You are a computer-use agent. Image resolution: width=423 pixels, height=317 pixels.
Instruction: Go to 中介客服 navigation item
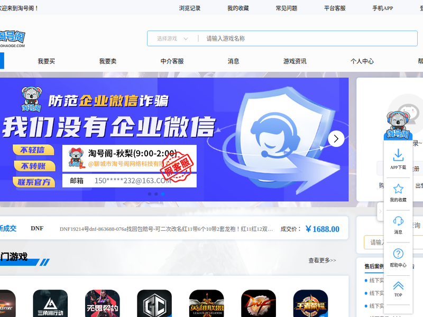pyautogui.click(x=172, y=61)
